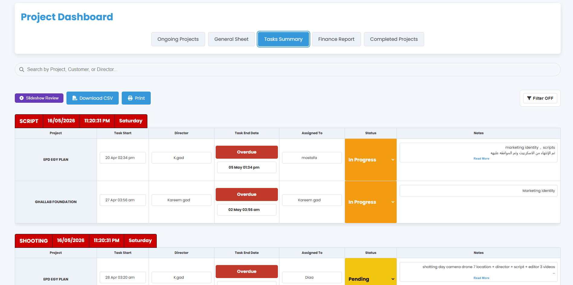Click GHALLAB FOUNDATION project name
The image size is (573, 285).
click(56, 202)
